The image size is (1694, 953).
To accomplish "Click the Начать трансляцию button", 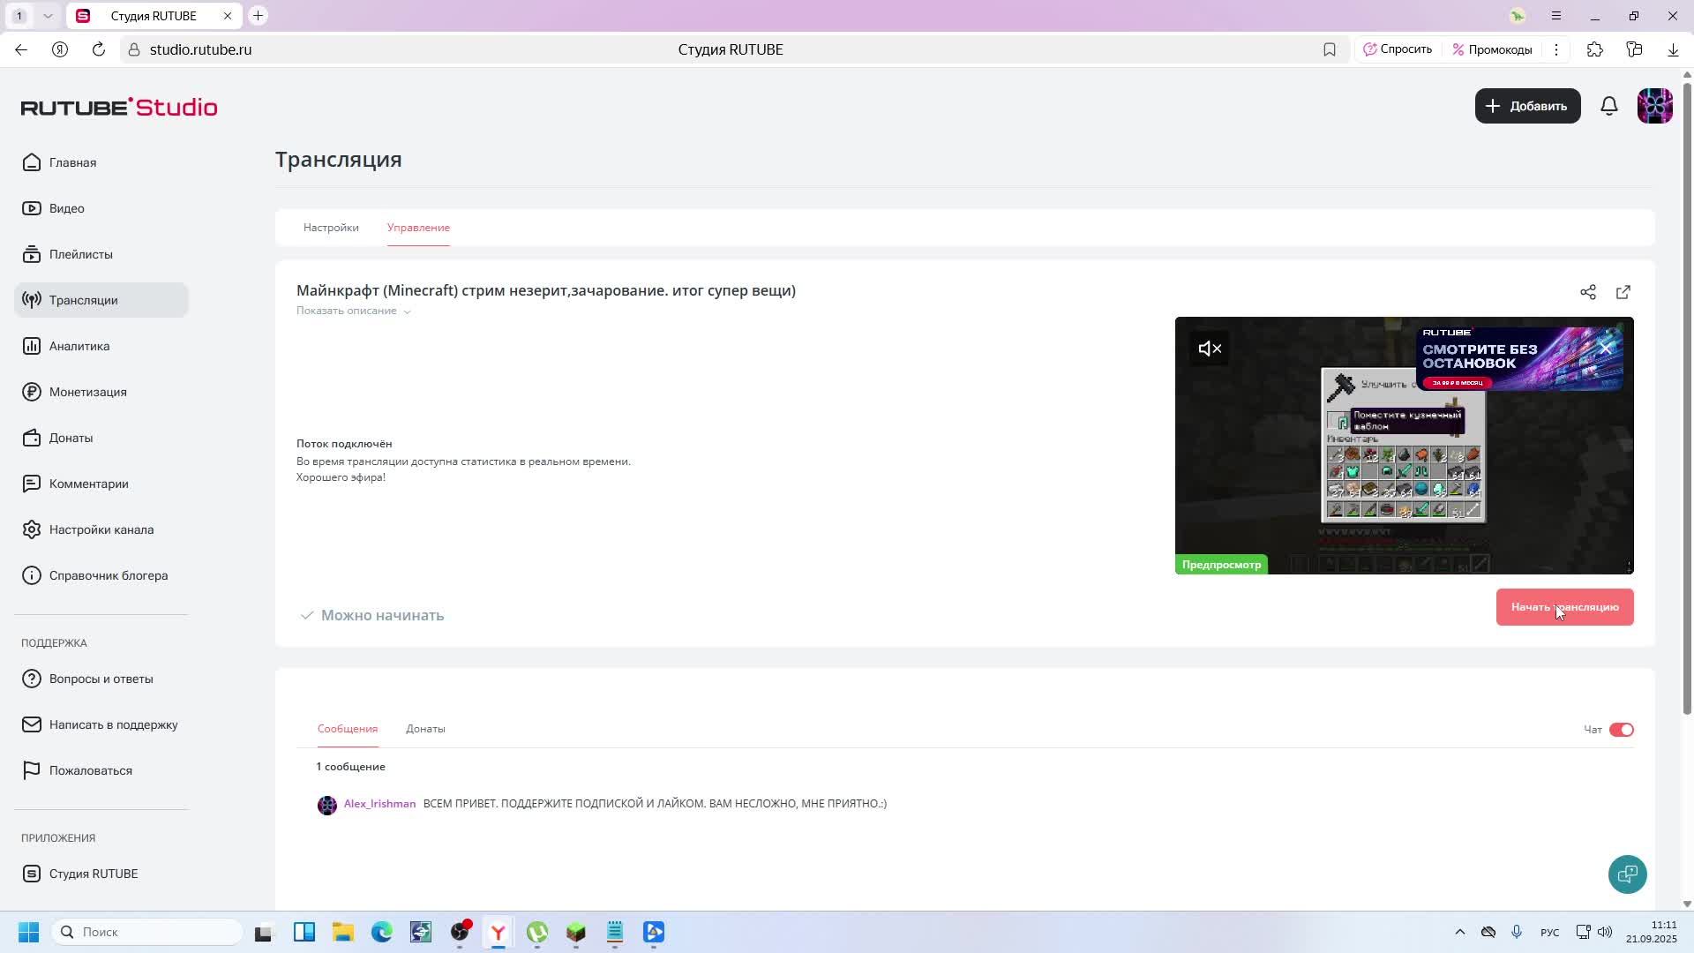I will tap(1563, 607).
